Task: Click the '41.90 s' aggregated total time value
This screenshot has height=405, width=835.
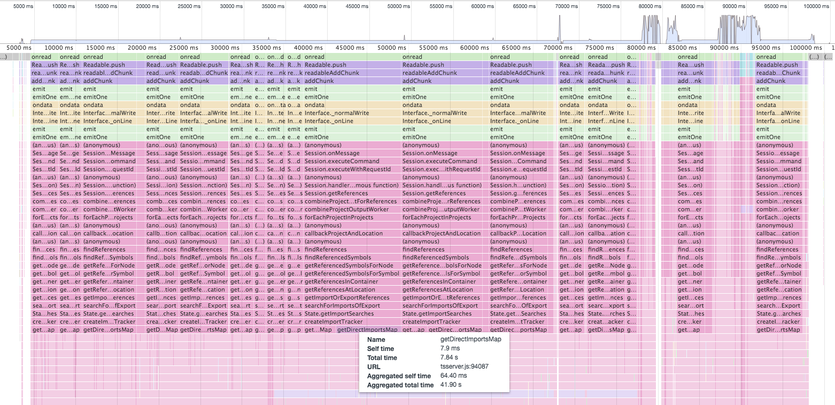Action: pos(452,385)
